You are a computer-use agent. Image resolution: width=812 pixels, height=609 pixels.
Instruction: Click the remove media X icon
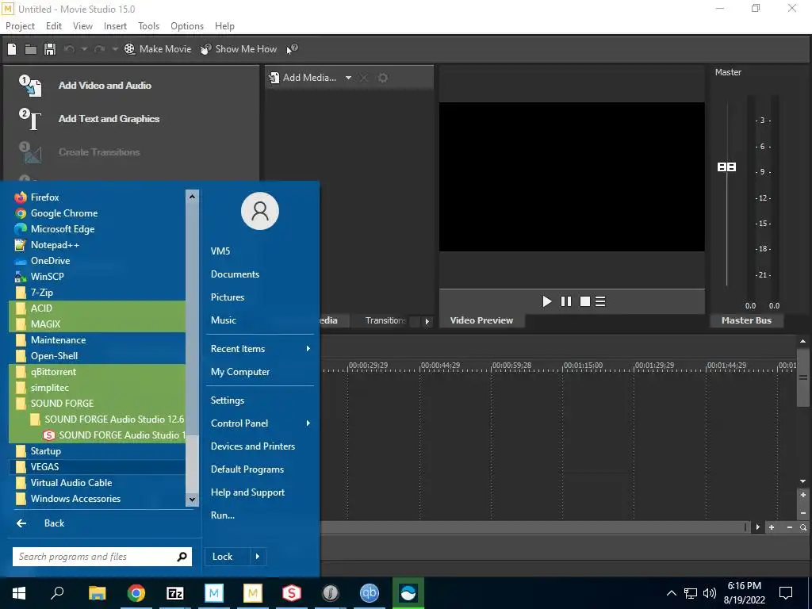363,78
